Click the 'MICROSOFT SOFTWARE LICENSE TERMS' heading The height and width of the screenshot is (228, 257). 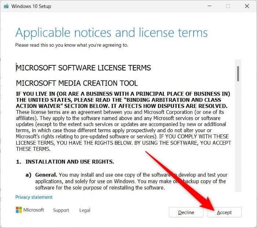point(83,68)
